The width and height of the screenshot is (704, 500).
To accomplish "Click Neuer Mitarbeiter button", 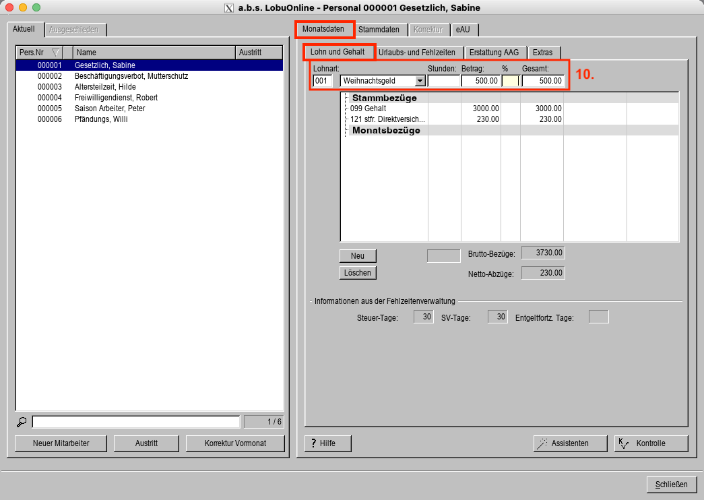I will click(61, 443).
